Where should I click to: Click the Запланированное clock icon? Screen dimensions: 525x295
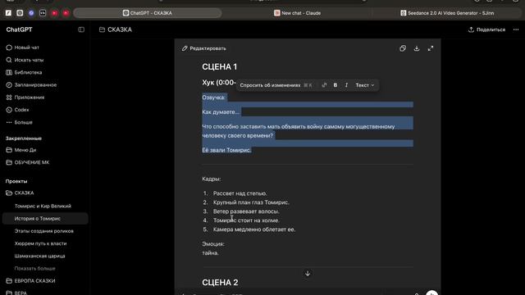click(9, 85)
